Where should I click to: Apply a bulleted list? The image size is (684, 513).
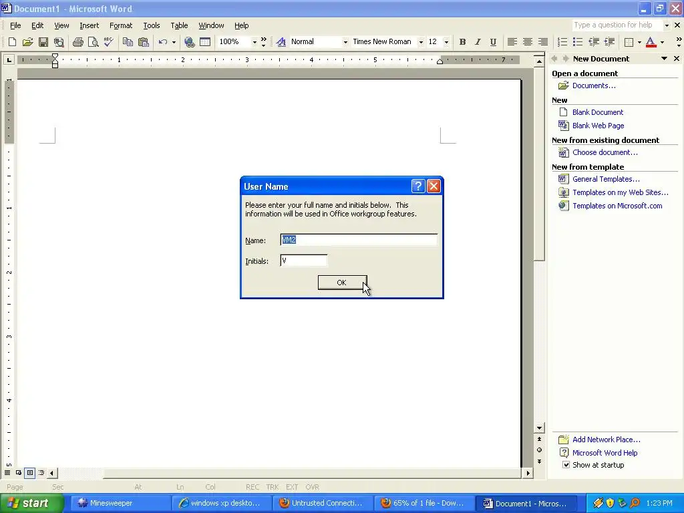tap(578, 42)
